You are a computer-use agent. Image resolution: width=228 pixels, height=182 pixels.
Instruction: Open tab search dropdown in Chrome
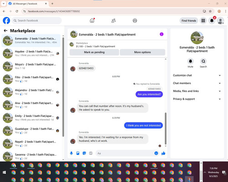coord(4,4)
